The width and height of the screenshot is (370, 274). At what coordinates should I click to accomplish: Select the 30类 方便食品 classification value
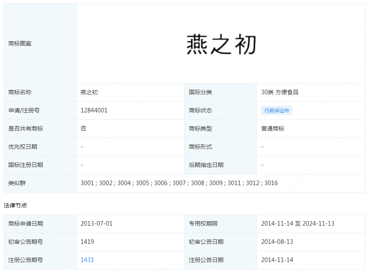pos(280,92)
